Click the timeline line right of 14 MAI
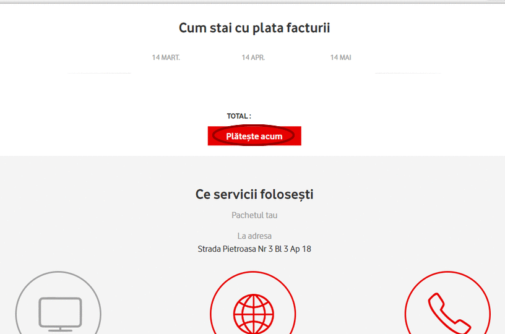The width and height of the screenshot is (505, 334). click(x=407, y=73)
